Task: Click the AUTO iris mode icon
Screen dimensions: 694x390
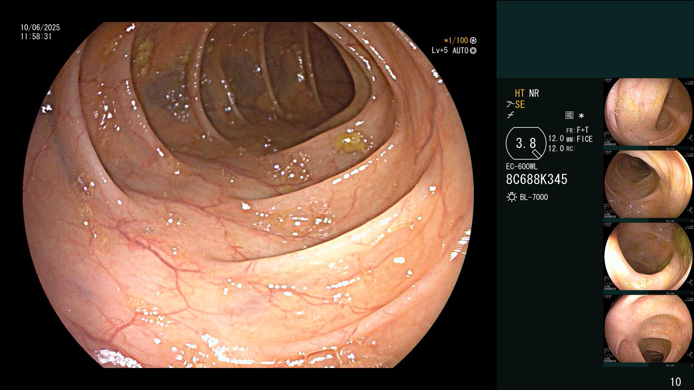Action: pos(473,51)
